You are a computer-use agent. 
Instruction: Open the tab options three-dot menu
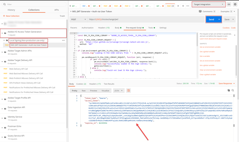pos(188,6)
